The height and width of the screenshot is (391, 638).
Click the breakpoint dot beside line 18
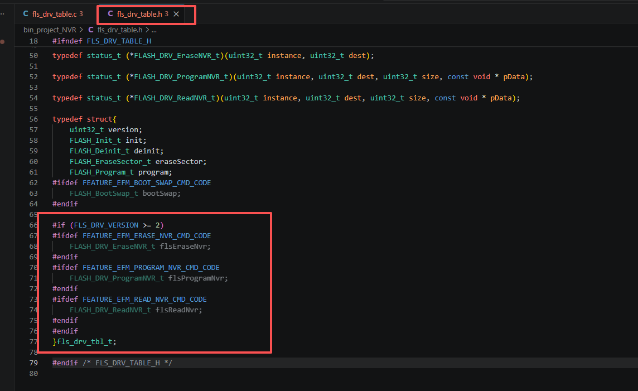2,41
